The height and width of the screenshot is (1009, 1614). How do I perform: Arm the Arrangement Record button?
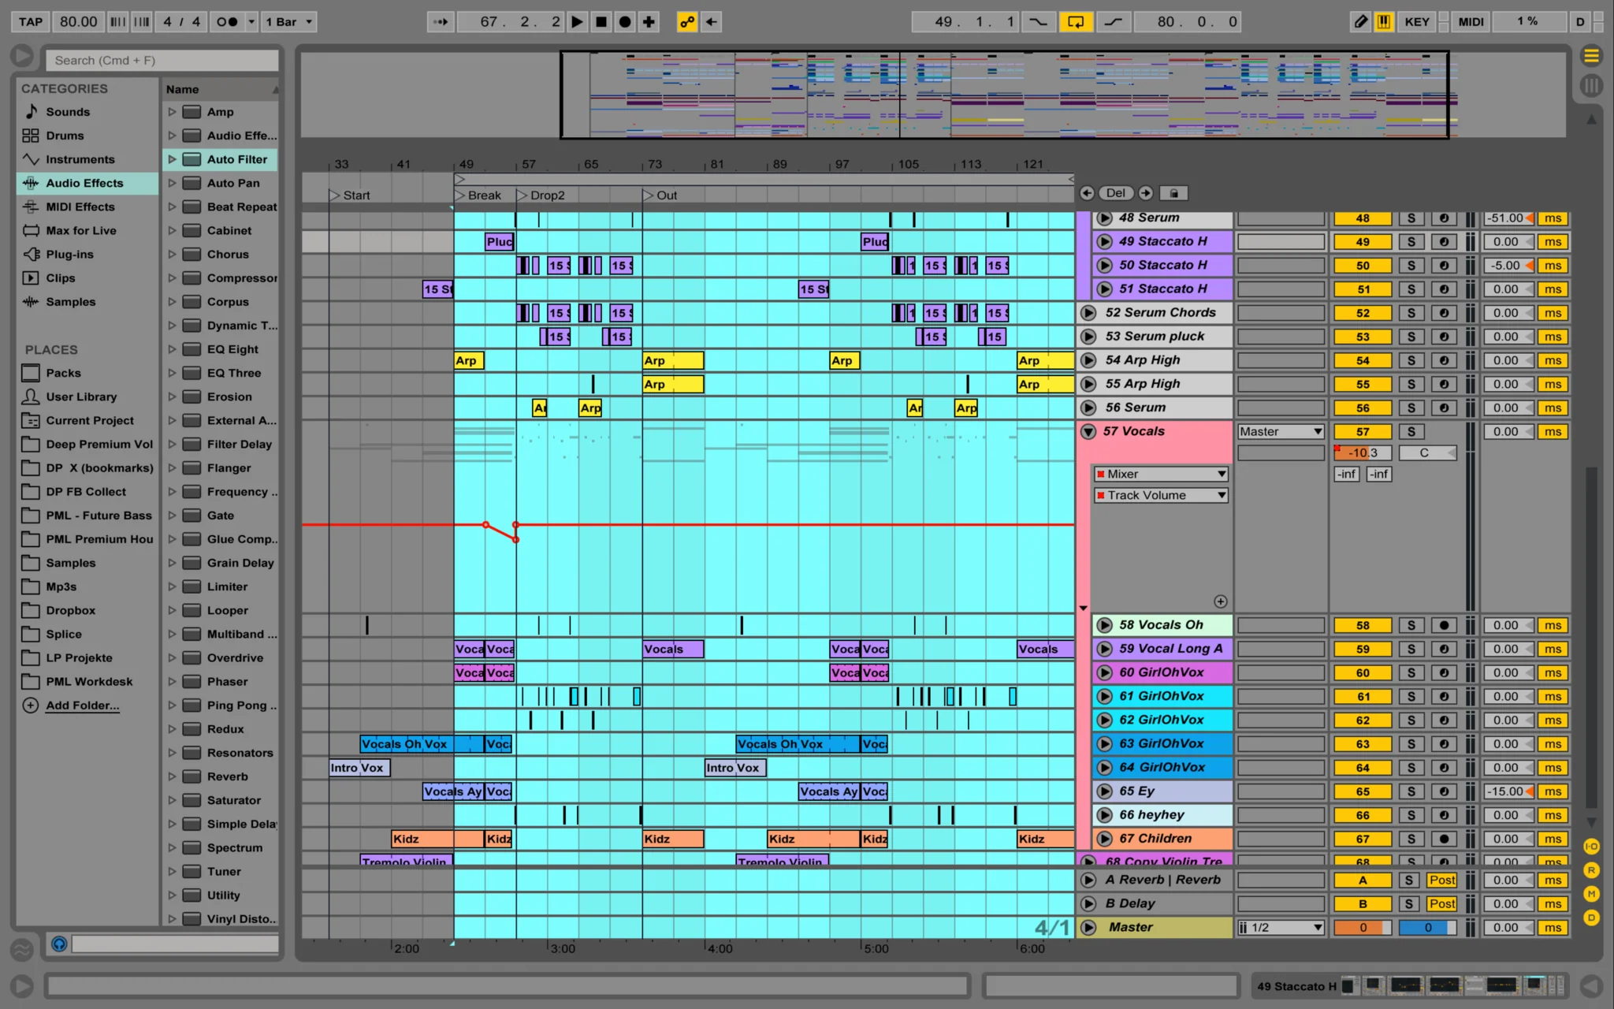click(625, 22)
